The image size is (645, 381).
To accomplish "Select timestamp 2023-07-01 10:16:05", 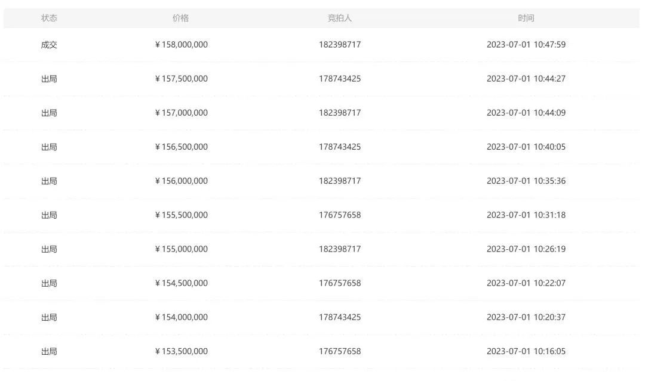I will click(526, 351).
